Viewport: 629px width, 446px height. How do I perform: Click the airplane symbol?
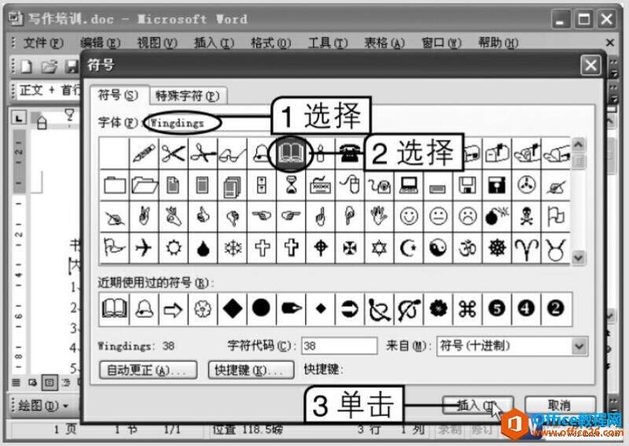144,248
